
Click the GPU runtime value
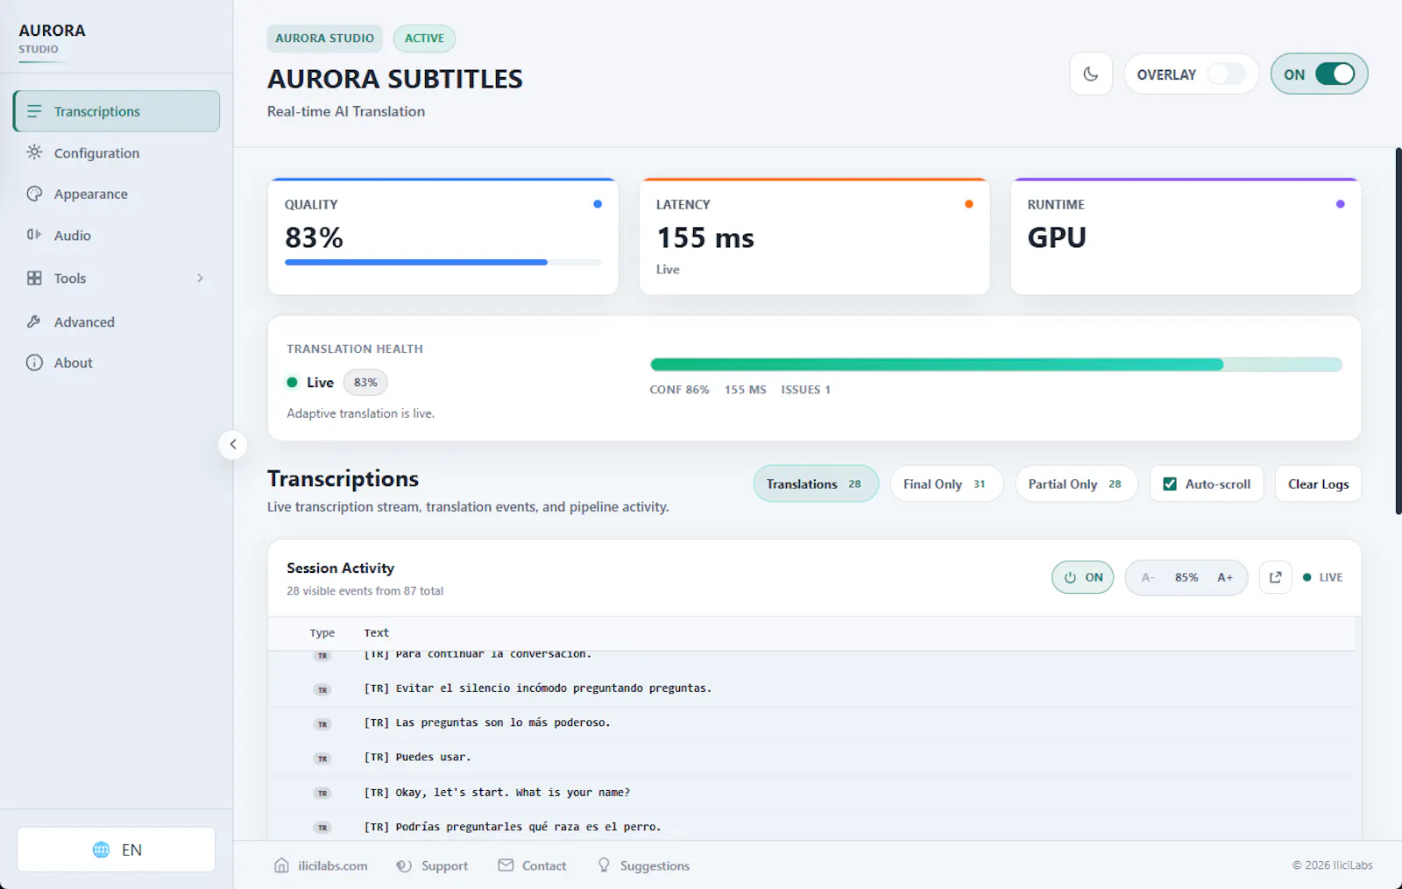pos(1057,237)
